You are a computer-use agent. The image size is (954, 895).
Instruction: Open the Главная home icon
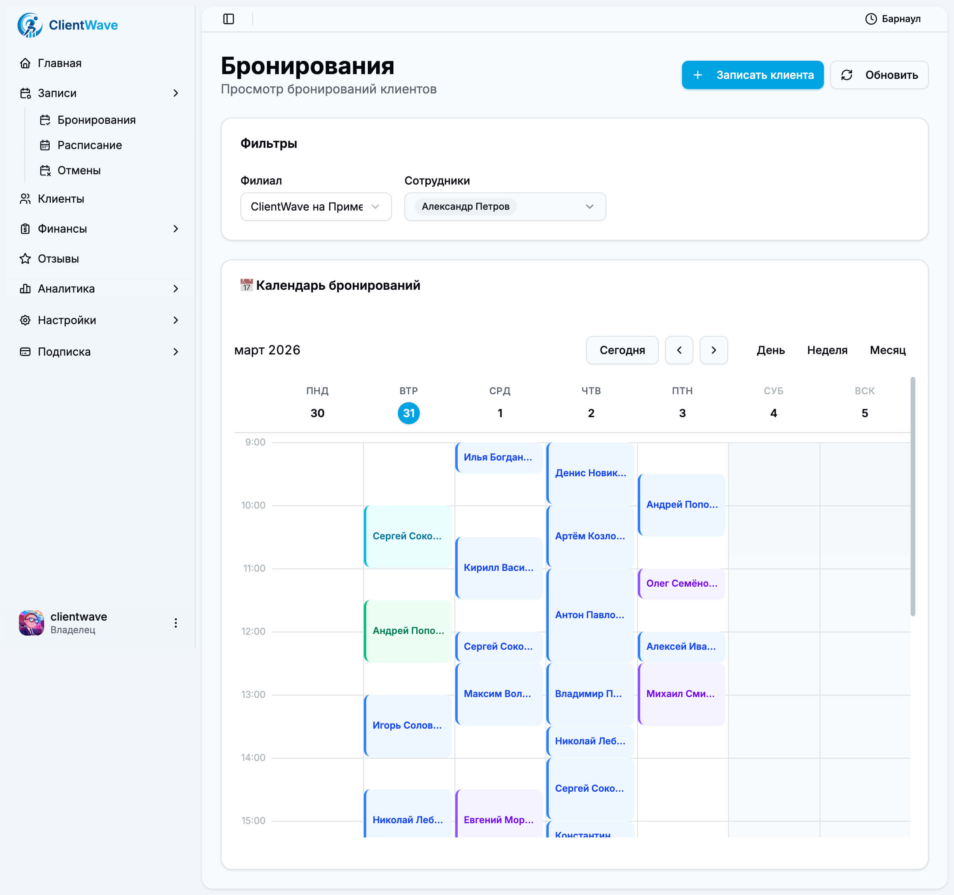click(x=26, y=63)
